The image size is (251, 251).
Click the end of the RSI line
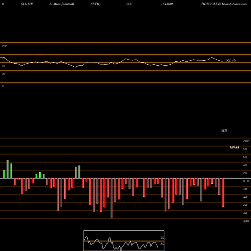click(222, 61)
